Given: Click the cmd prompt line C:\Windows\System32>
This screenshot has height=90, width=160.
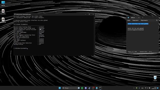Looking at the screenshot, I should coord(20,48).
